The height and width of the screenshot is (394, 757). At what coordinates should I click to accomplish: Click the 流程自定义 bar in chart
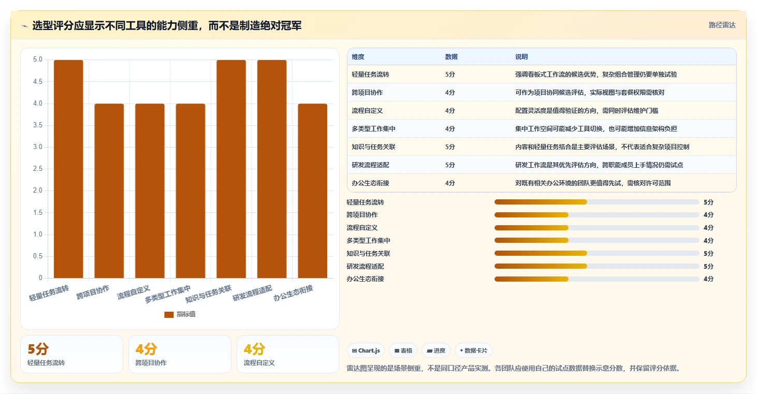[150, 191]
